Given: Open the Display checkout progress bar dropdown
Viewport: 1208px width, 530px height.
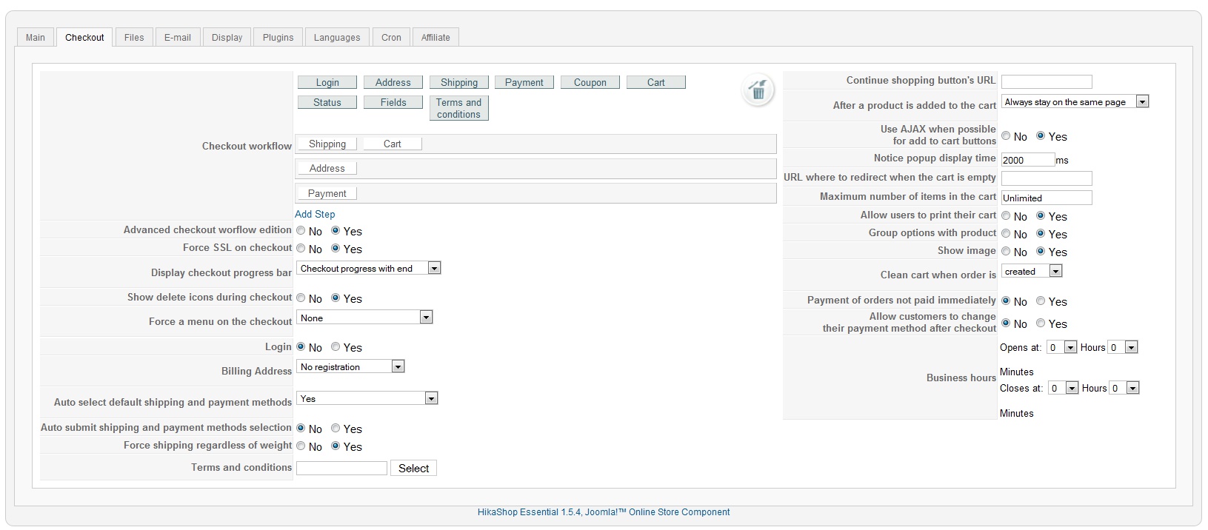Looking at the screenshot, I should (x=368, y=268).
